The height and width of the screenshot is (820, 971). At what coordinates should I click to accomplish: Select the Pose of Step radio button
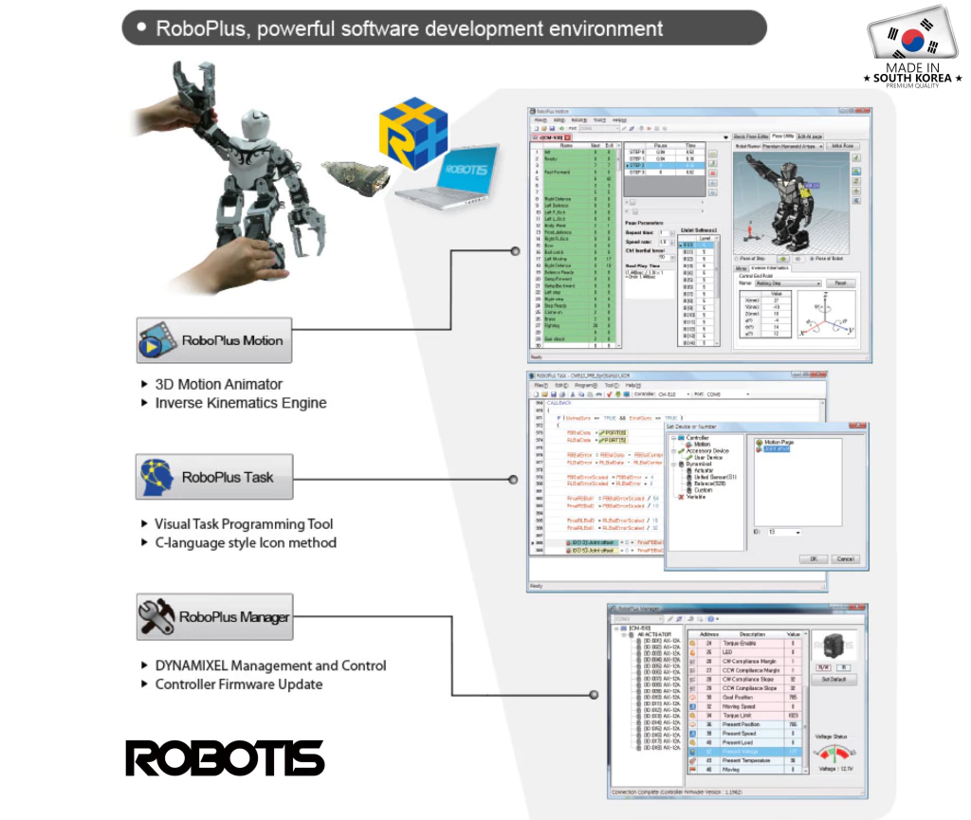[x=736, y=259]
